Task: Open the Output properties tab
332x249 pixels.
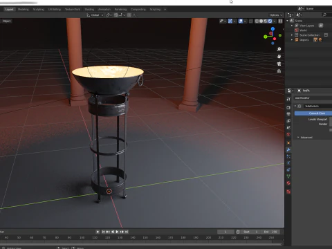Action: [288, 114]
